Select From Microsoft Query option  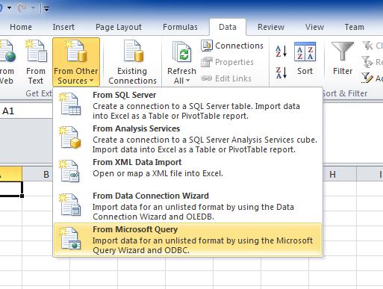click(x=188, y=240)
